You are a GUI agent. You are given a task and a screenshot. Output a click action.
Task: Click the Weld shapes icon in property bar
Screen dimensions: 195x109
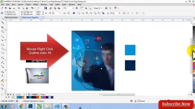[79, 13]
